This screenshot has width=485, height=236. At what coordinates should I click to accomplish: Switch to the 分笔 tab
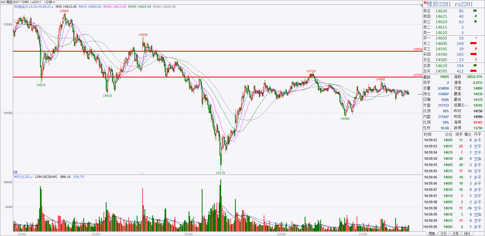click(x=455, y=233)
